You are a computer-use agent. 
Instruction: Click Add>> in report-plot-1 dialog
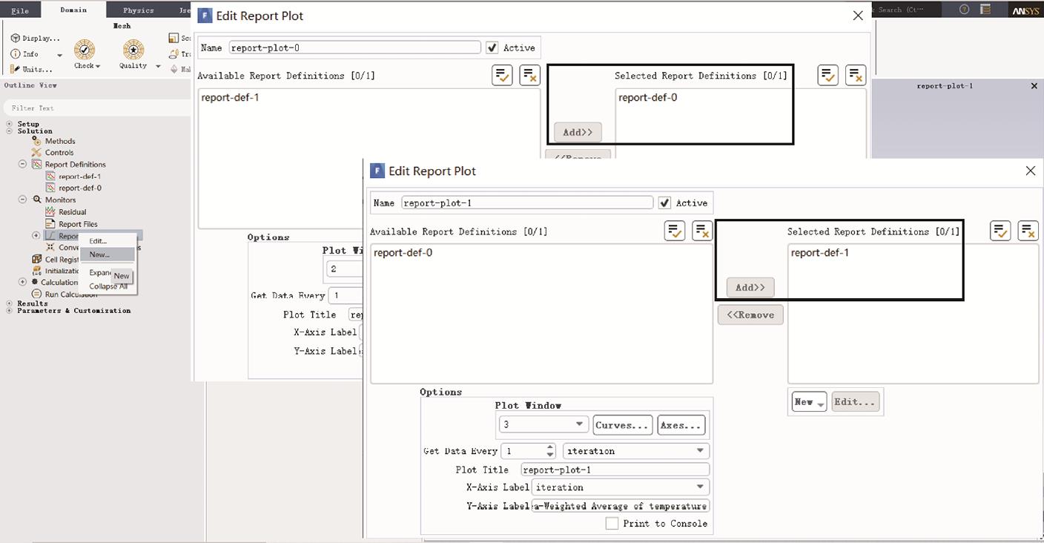tap(750, 287)
